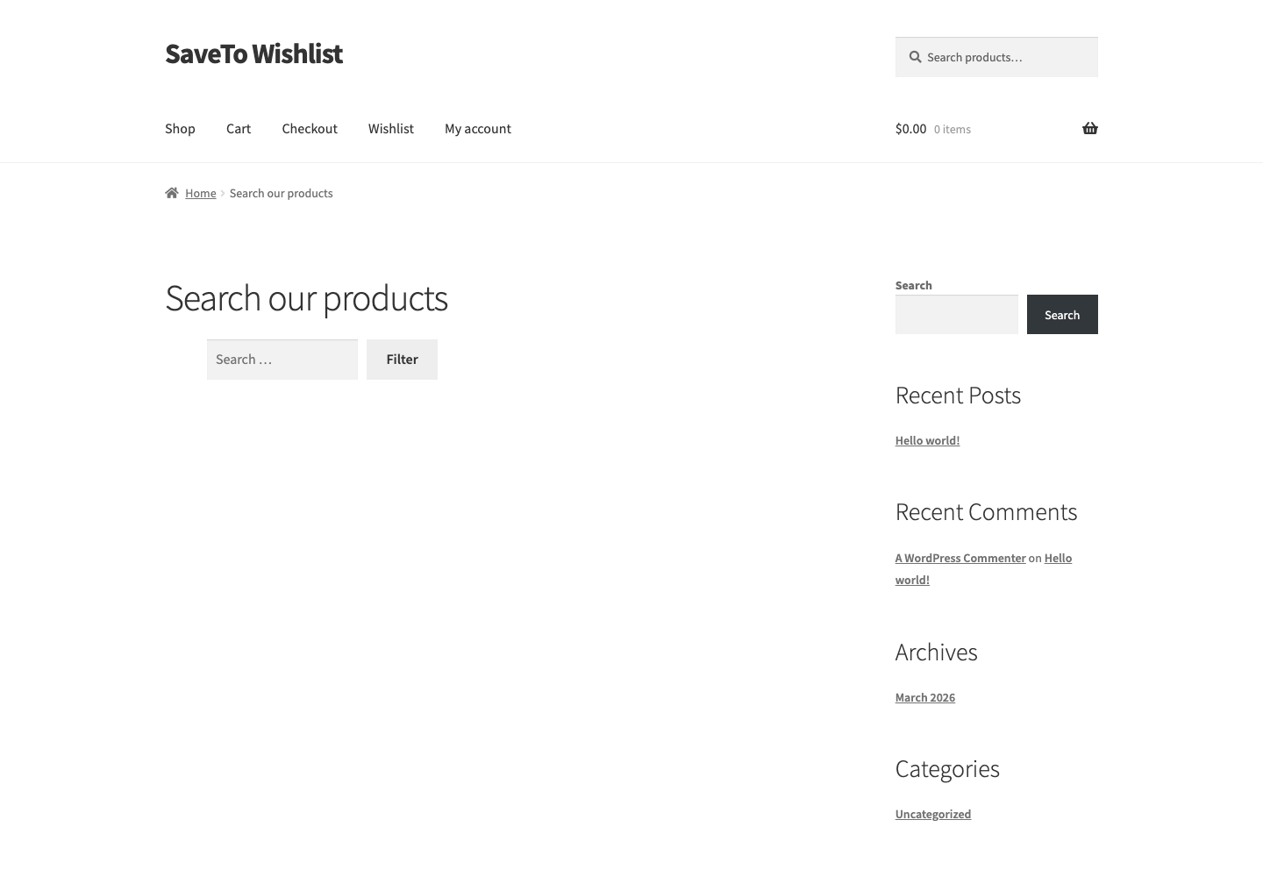Click the home icon in breadcrumb
The width and height of the screenshot is (1263, 877).
172,193
